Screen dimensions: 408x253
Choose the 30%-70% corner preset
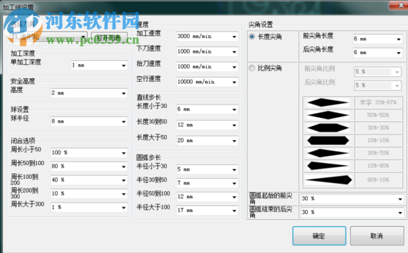[378, 153]
